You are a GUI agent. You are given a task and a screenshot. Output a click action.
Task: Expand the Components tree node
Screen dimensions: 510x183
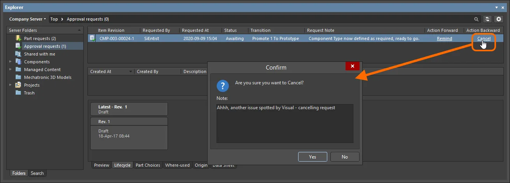click(x=11, y=62)
